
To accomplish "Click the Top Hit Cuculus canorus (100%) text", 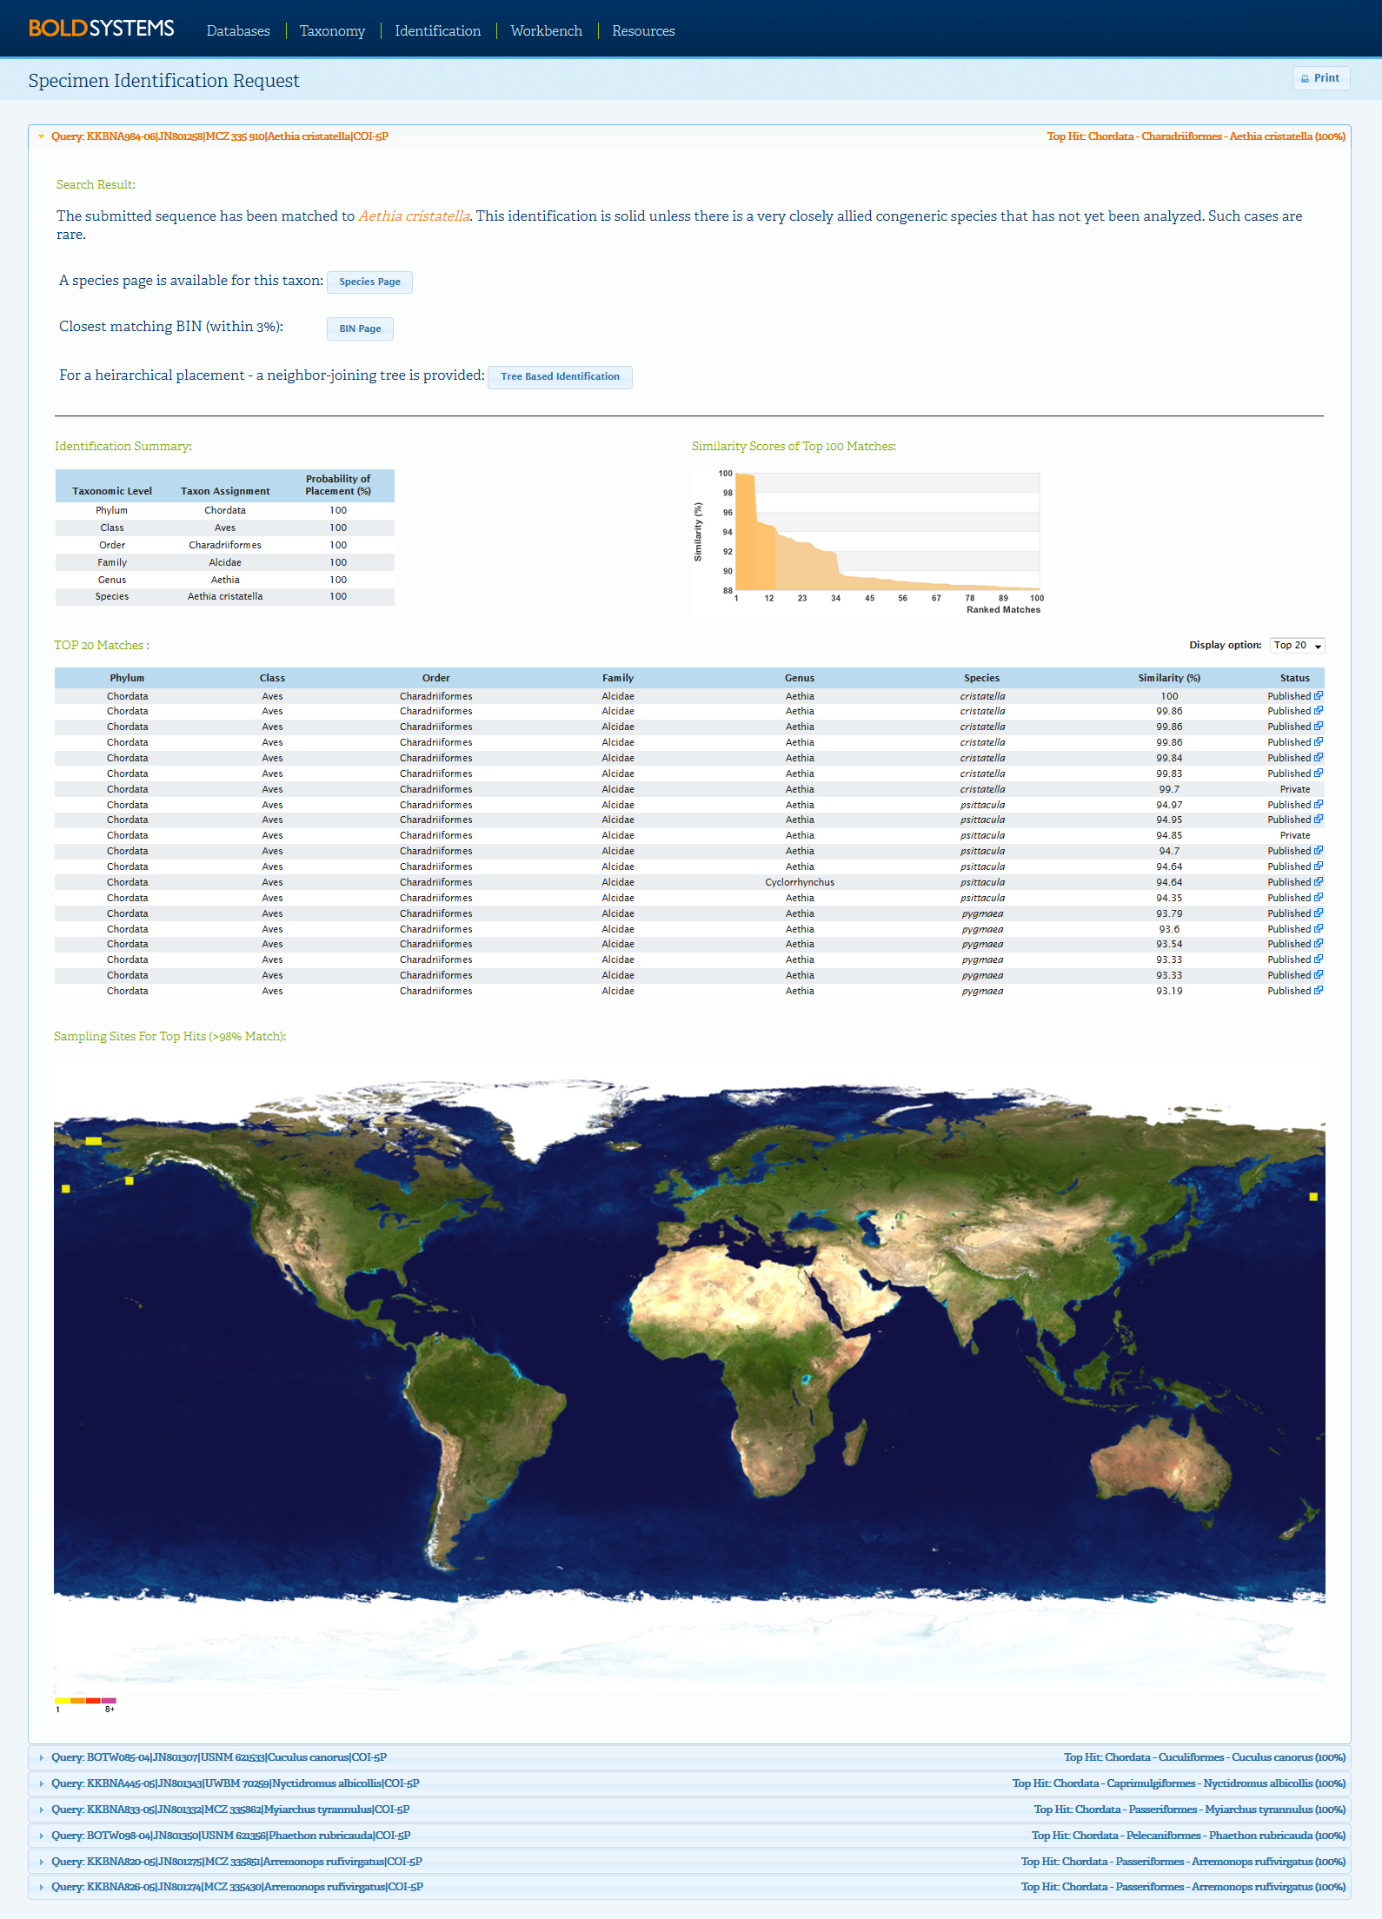I will [1205, 1757].
